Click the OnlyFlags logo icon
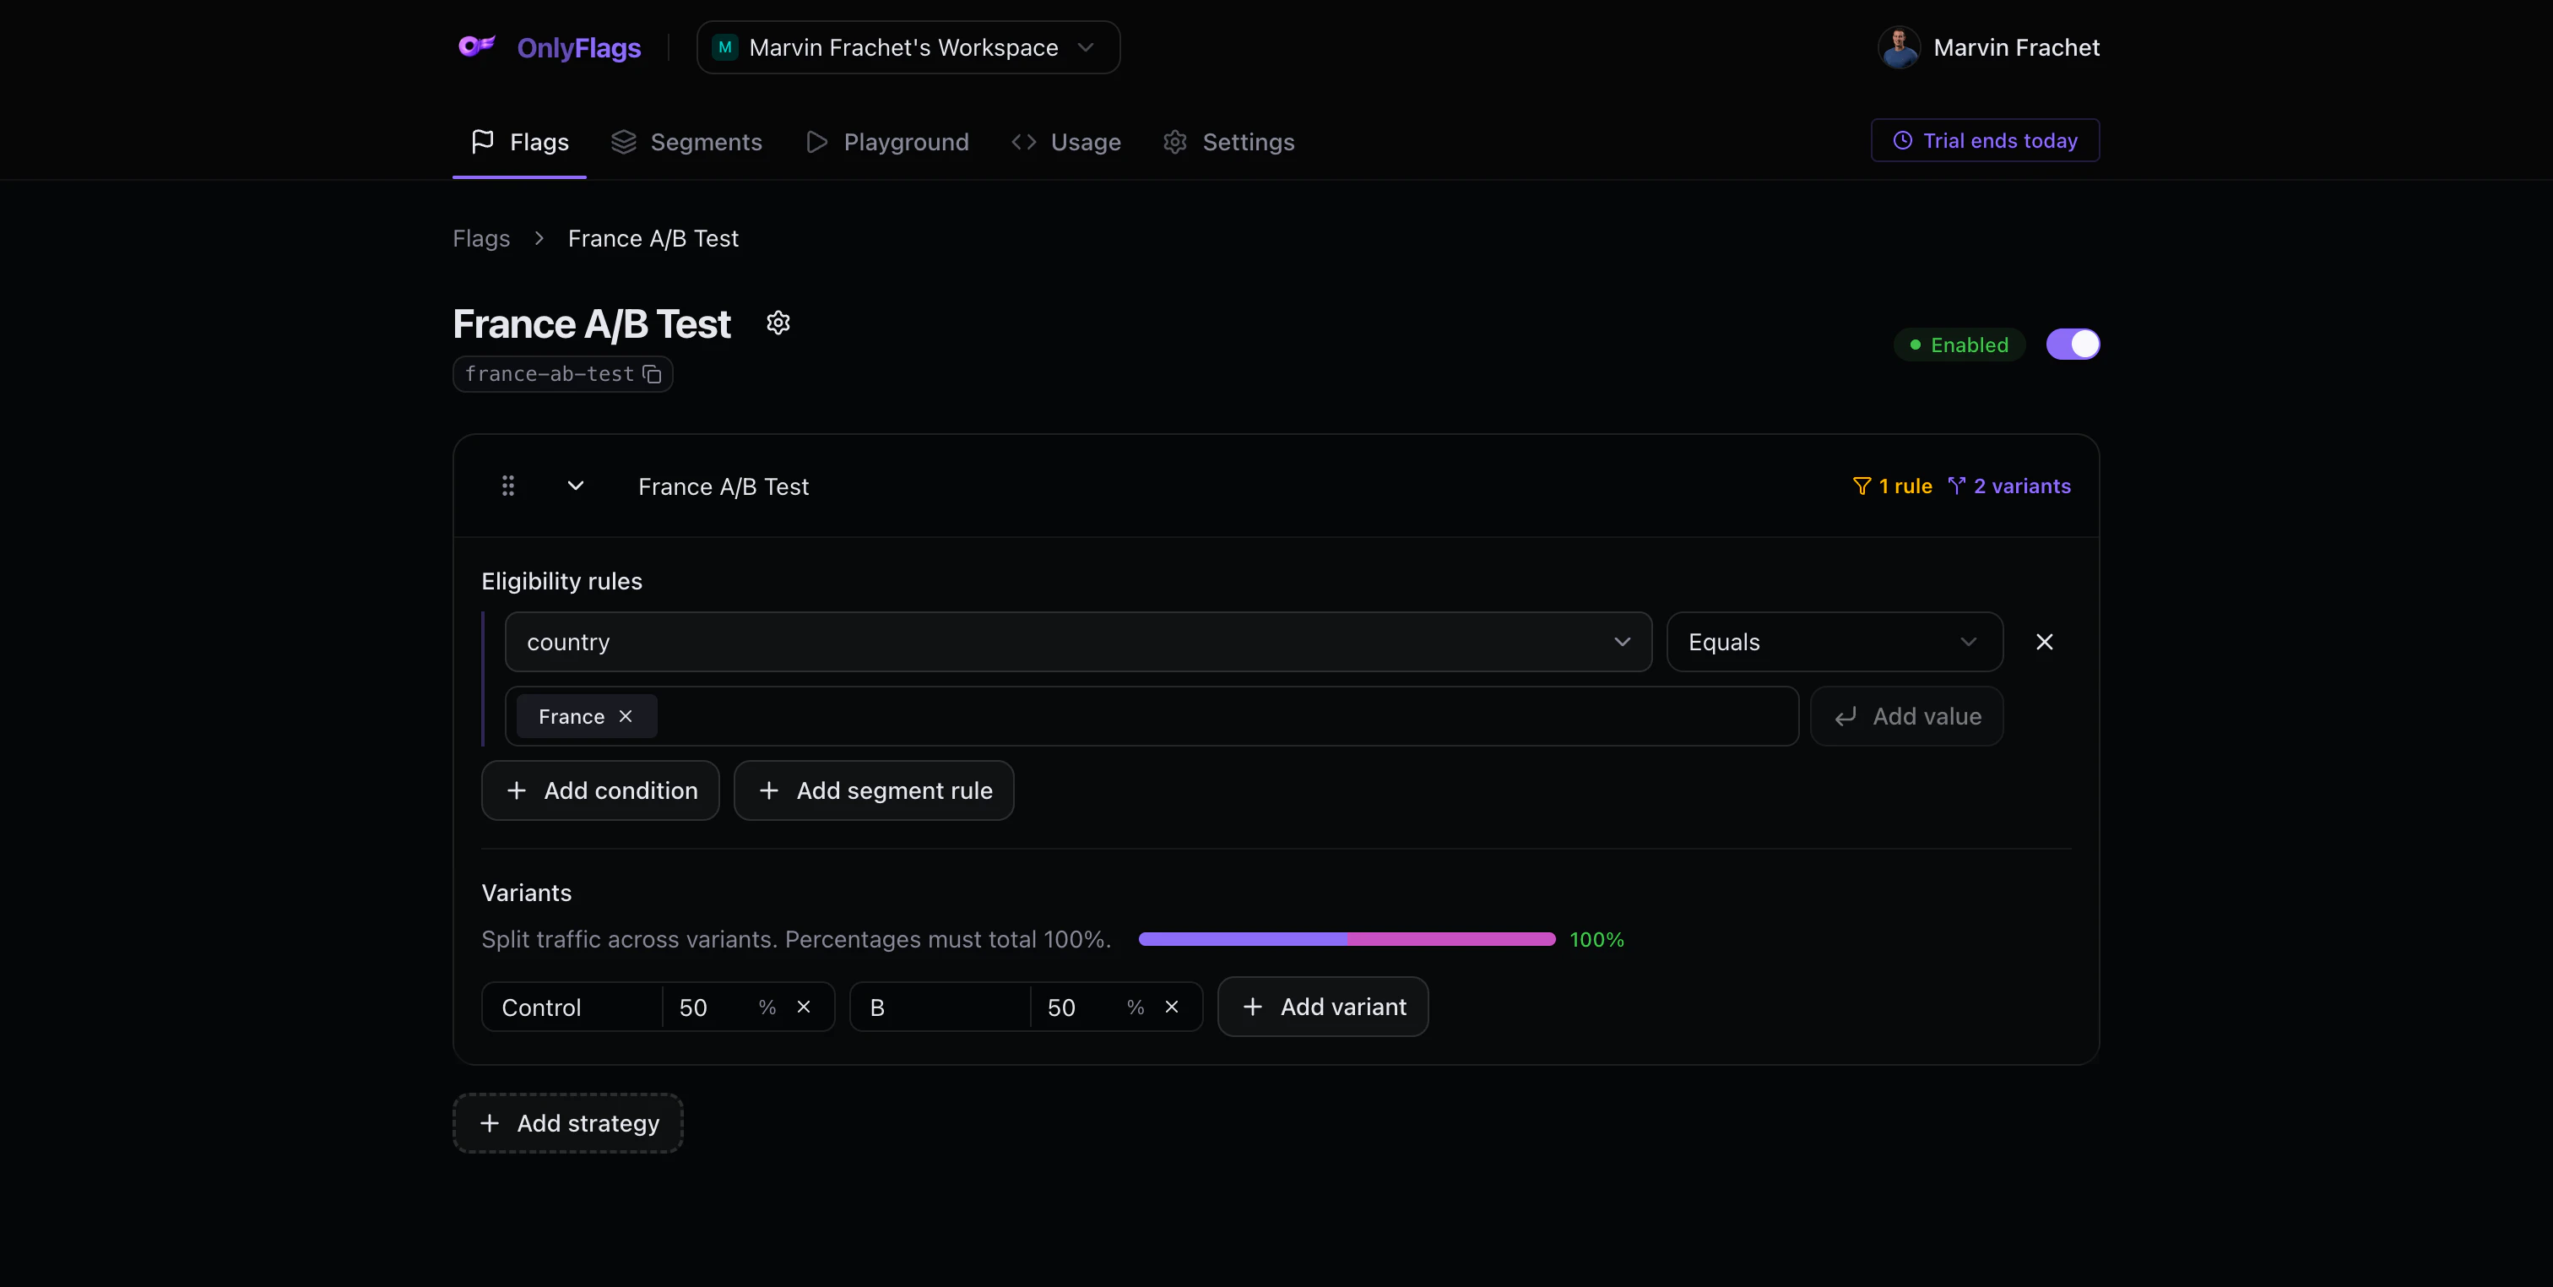Screen dimensions: 2553x1287 click(477, 46)
